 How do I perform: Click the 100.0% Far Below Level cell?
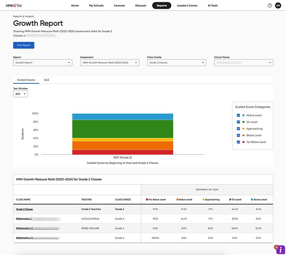tap(156, 238)
